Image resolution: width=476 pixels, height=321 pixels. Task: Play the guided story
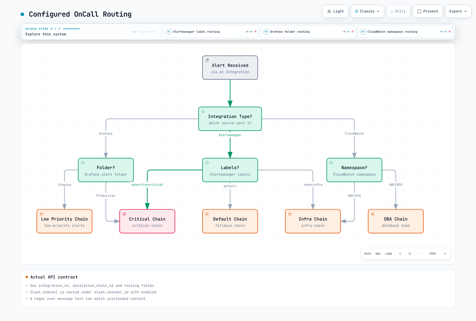145,32
